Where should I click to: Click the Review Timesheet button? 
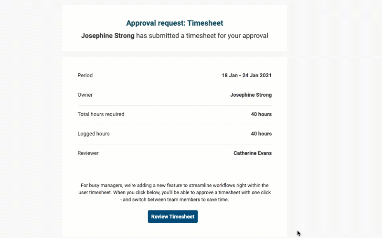pyautogui.click(x=172, y=217)
